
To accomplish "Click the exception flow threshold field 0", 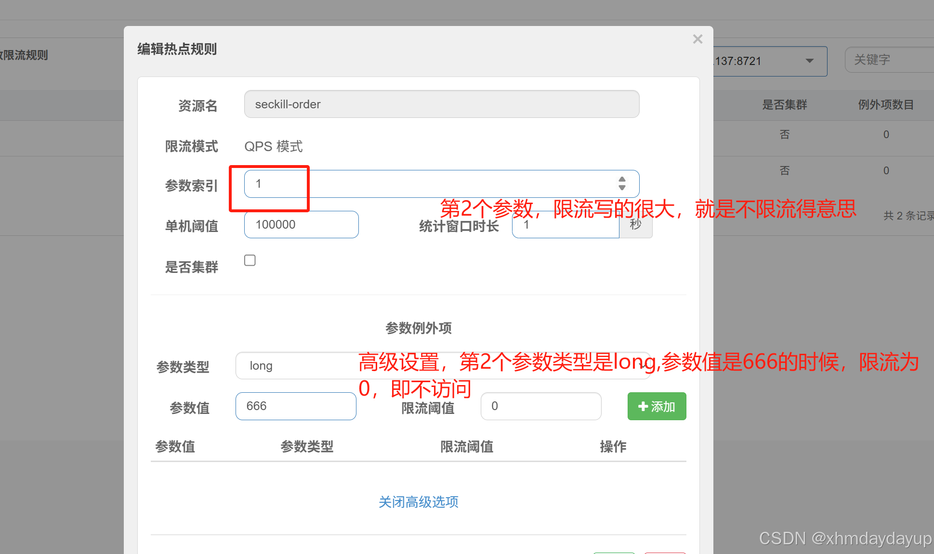I will pos(541,406).
